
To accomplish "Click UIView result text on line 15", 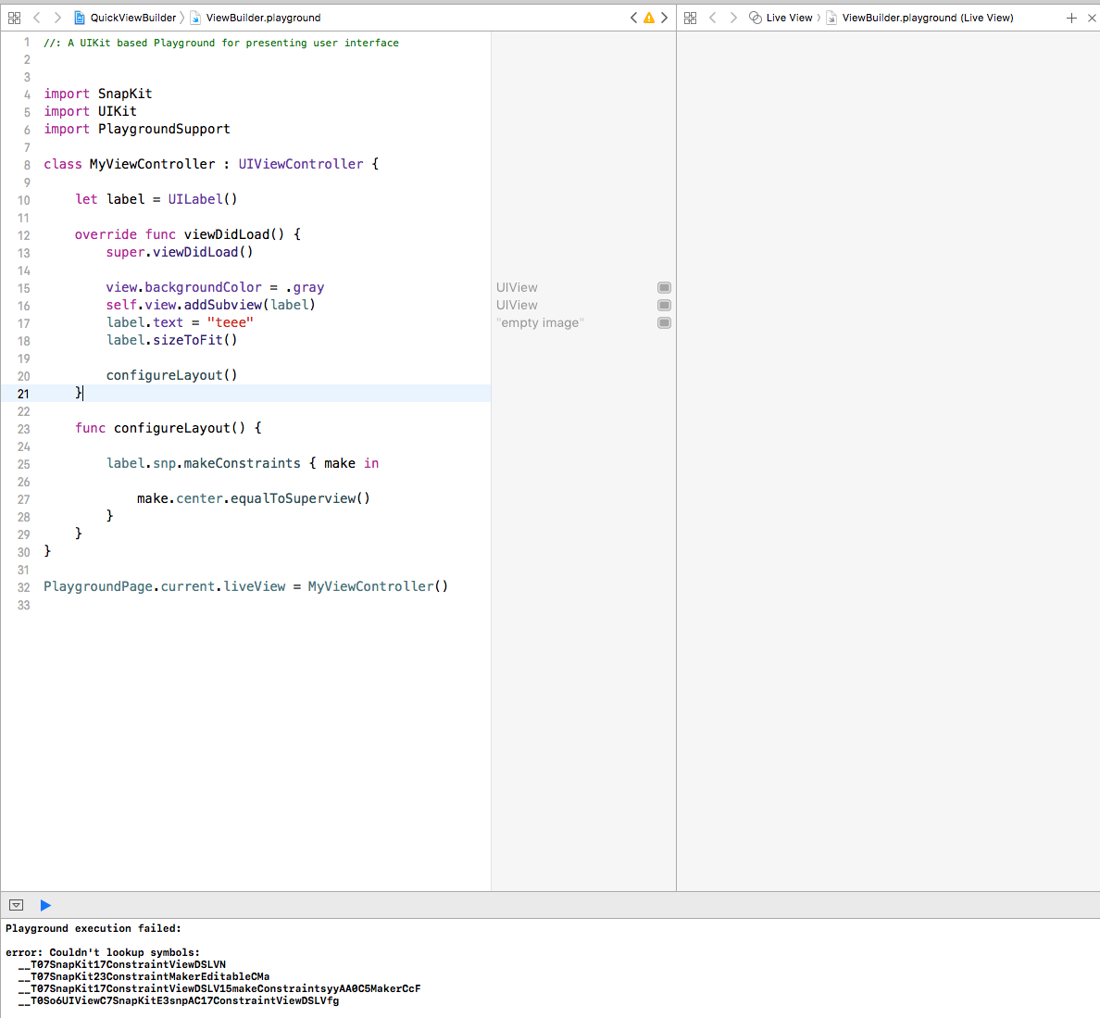I will click(517, 288).
